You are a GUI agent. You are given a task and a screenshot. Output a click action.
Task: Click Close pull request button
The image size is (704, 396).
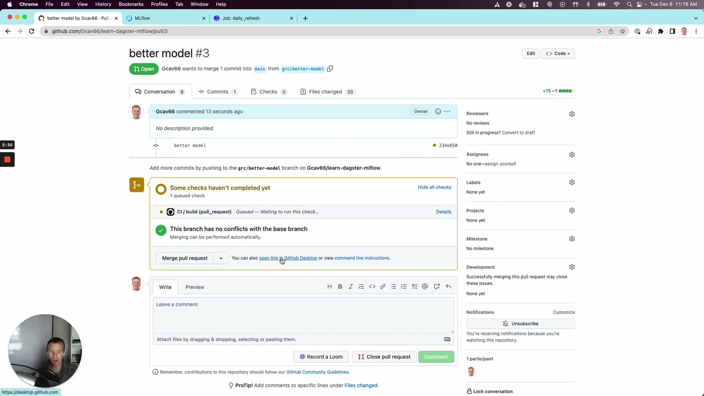point(384,357)
